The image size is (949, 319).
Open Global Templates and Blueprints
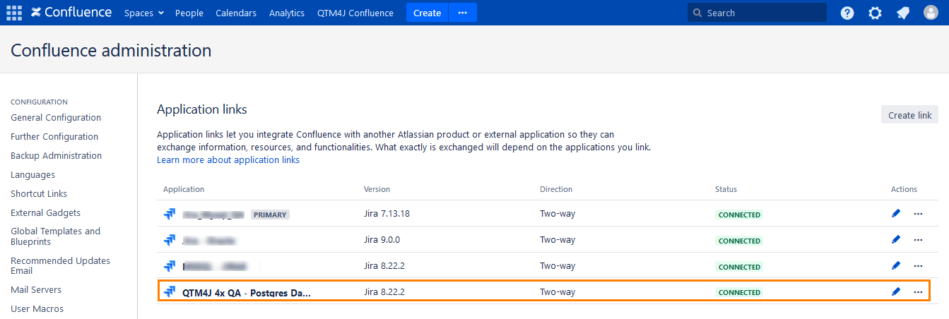pyautogui.click(x=55, y=236)
